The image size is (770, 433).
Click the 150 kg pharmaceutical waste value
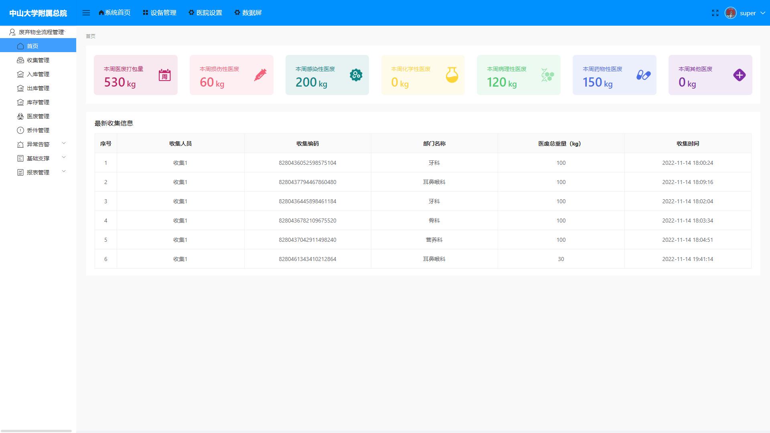[598, 83]
